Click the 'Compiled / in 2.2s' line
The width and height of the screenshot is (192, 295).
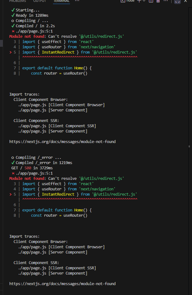(x=35, y=26)
